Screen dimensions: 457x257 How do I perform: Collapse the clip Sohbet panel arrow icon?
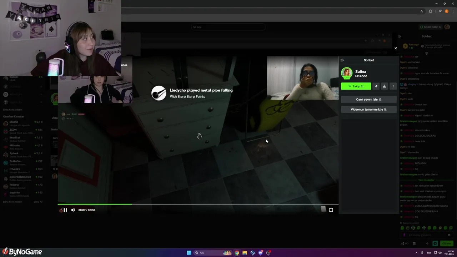(342, 60)
